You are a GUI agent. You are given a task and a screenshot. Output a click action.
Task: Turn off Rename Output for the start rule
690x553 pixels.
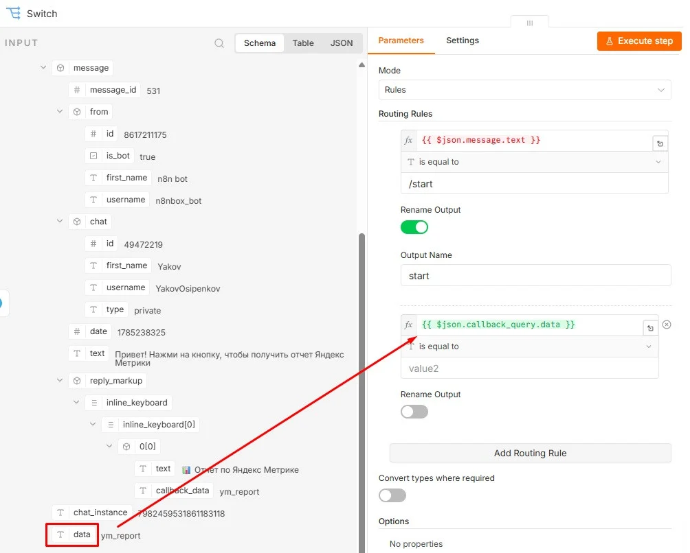click(x=414, y=227)
